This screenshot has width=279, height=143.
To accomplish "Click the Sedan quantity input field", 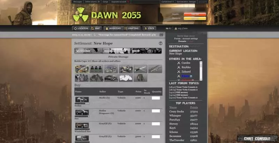I will [156, 98].
